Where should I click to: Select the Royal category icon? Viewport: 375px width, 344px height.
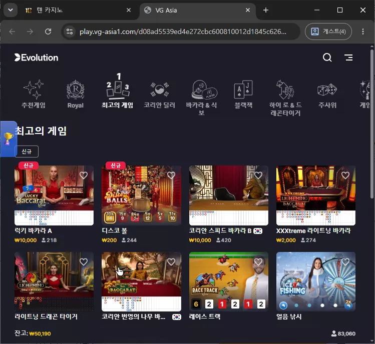pyautogui.click(x=75, y=94)
